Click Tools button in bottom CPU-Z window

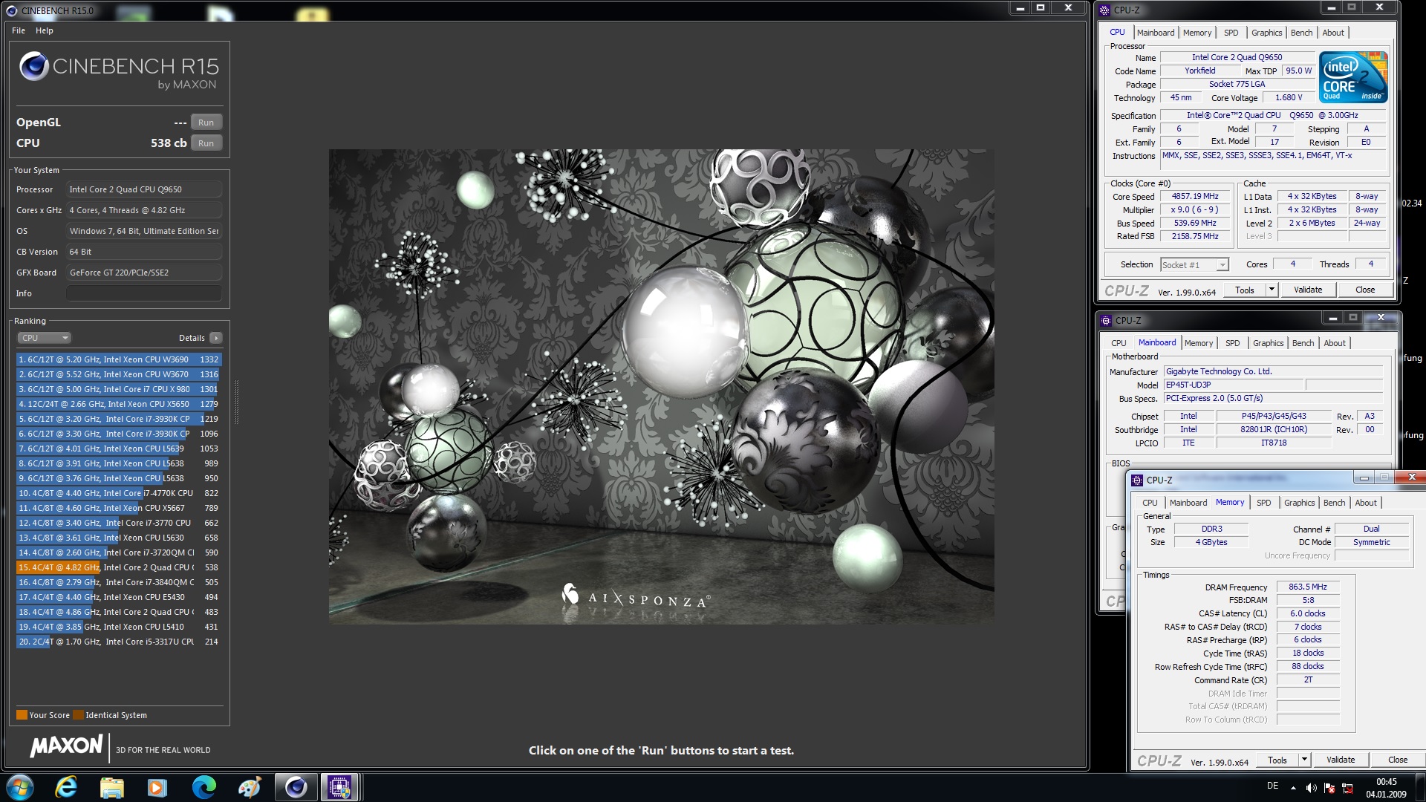click(x=1277, y=760)
